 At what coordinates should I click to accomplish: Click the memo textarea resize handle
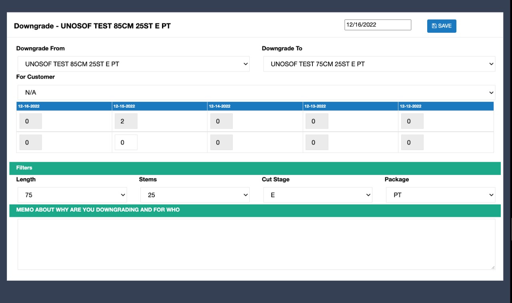pos(493,267)
